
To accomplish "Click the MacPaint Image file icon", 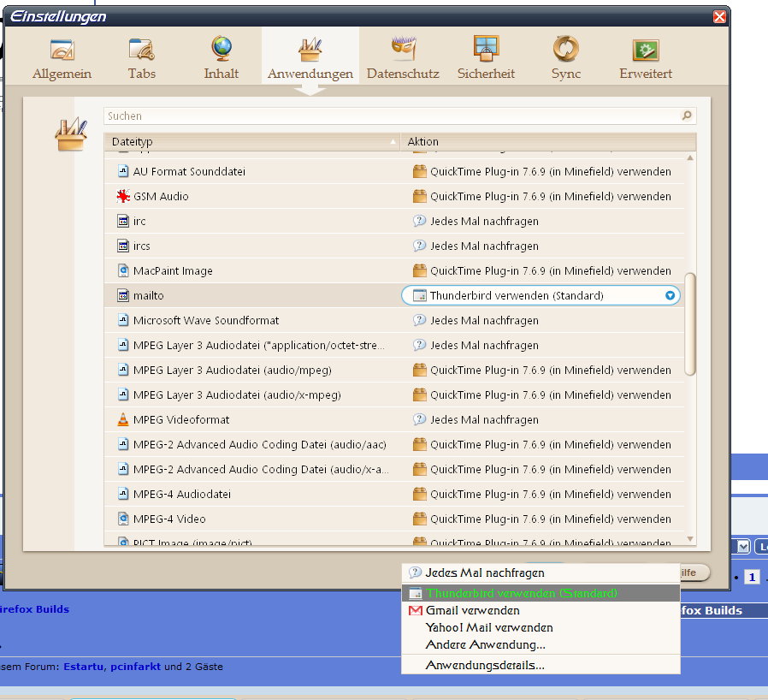I will [123, 270].
